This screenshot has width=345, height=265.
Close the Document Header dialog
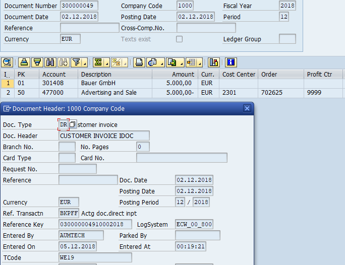coord(247,108)
